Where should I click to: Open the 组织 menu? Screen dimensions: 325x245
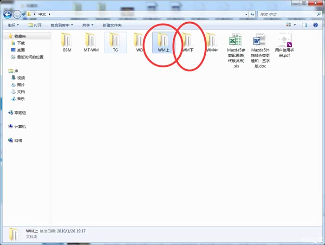coord(13,25)
